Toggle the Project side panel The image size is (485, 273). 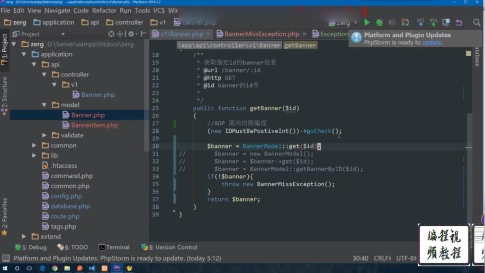tap(4, 49)
